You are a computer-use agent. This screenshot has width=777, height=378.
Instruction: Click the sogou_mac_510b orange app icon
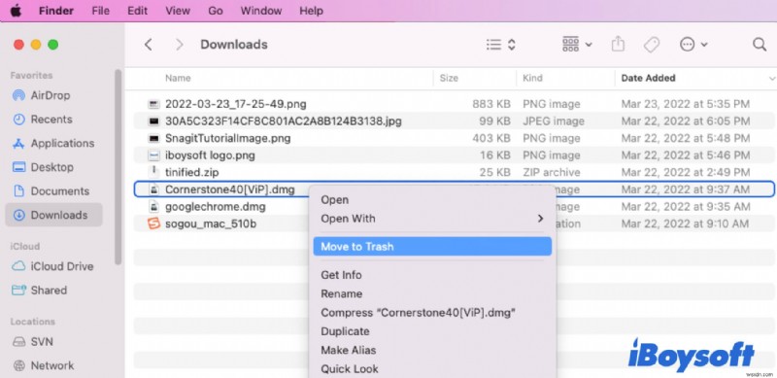point(154,223)
